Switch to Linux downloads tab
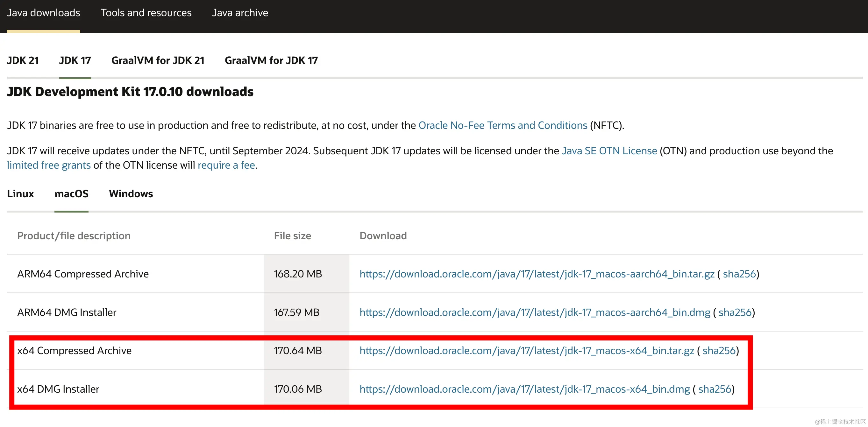This screenshot has width=868, height=427. point(21,194)
